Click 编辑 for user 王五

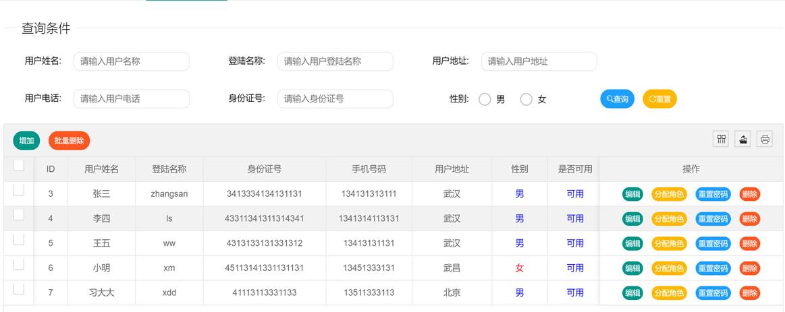(x=633, y=243)
